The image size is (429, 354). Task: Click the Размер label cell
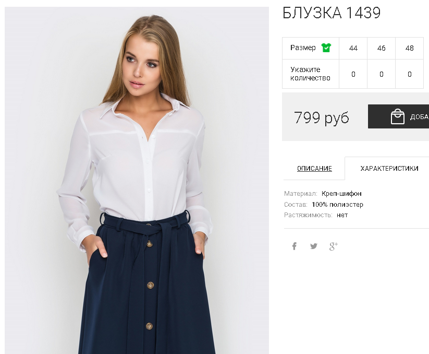[x=311, y=48]
